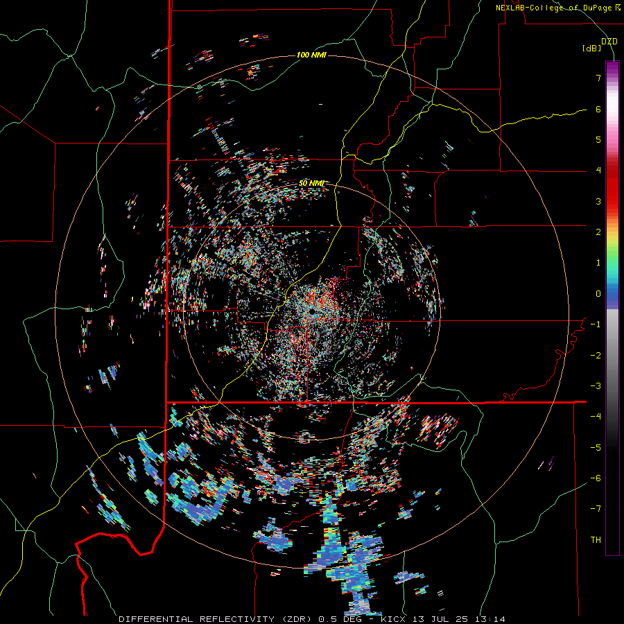624x624 pixels.
Task: Click the 5 value on the color scale
Action: click(x=598, y=139)
